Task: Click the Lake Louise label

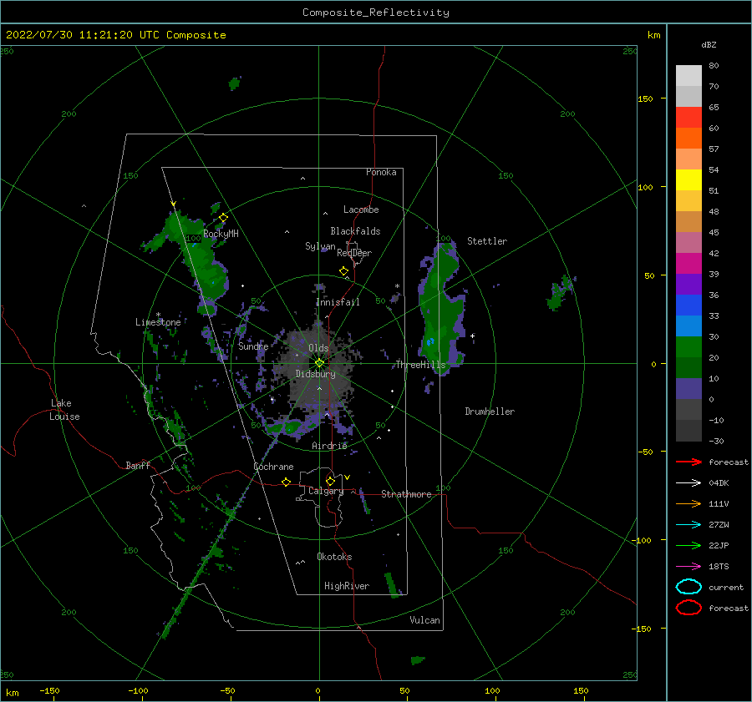Action: tap(64, 410)
